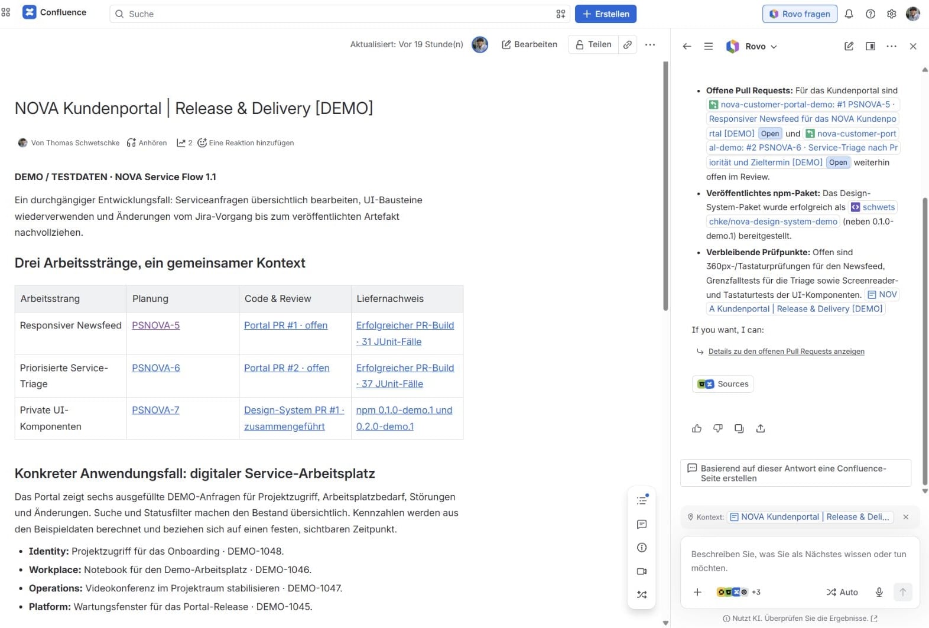Expand the Sources list

[723, 384]
